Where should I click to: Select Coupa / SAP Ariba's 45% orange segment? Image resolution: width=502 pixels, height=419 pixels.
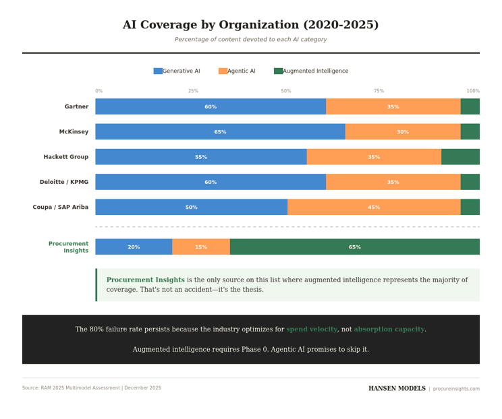[x=374, y=207]
